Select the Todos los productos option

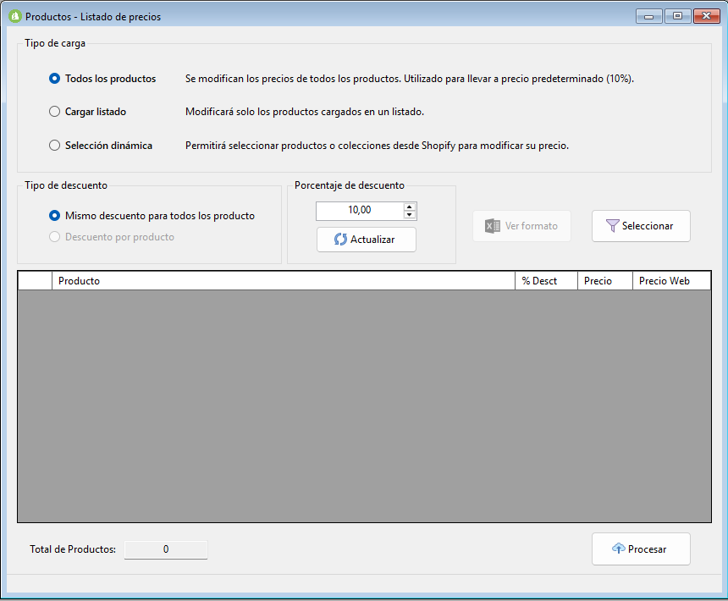(55, 79)
